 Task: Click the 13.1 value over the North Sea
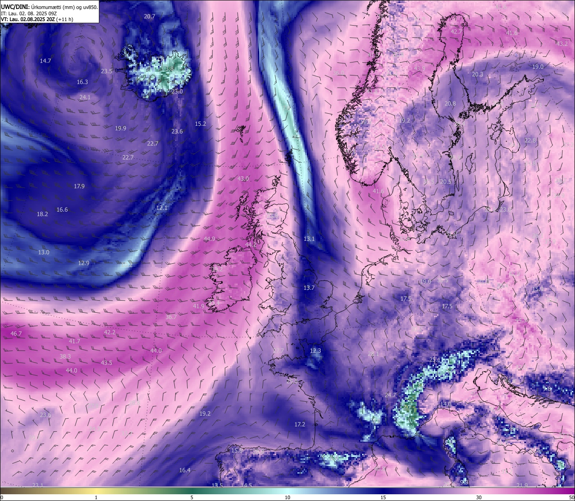click(x=309, y=239)
